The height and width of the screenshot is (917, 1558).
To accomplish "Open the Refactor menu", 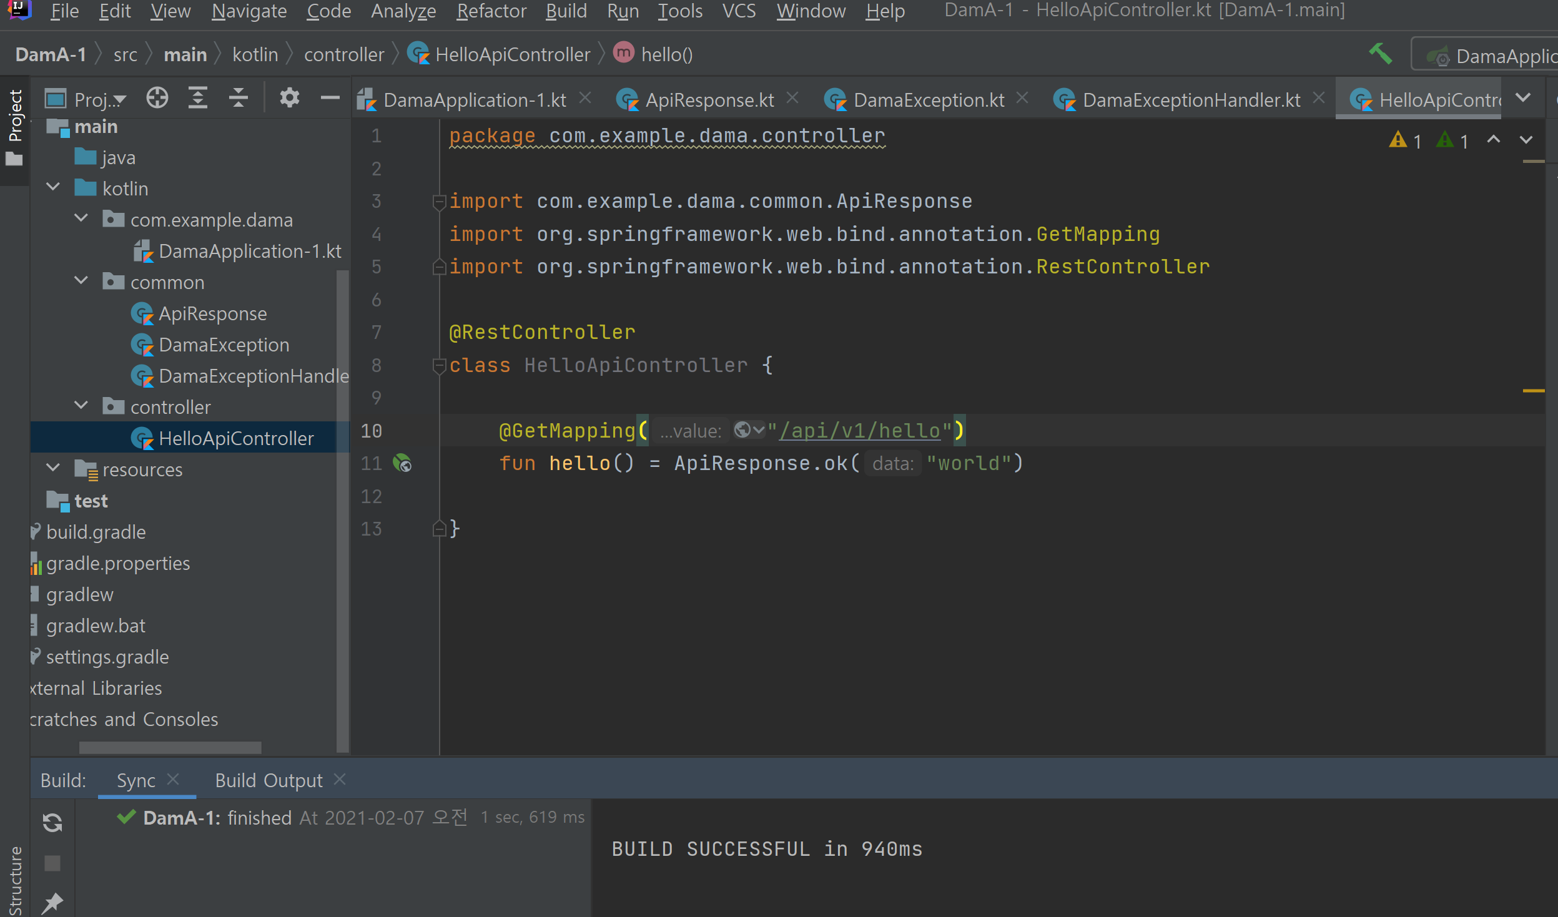I will 491,11.
